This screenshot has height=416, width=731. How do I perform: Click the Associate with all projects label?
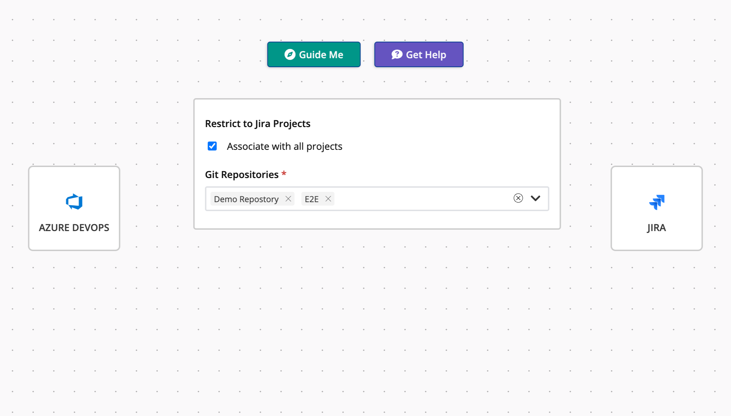click(x=284, y=146)
